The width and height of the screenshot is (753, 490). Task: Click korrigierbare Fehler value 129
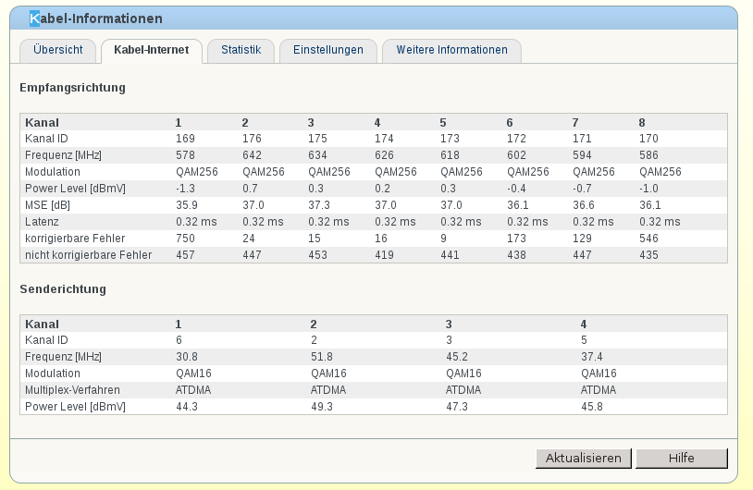coord(582,239)
